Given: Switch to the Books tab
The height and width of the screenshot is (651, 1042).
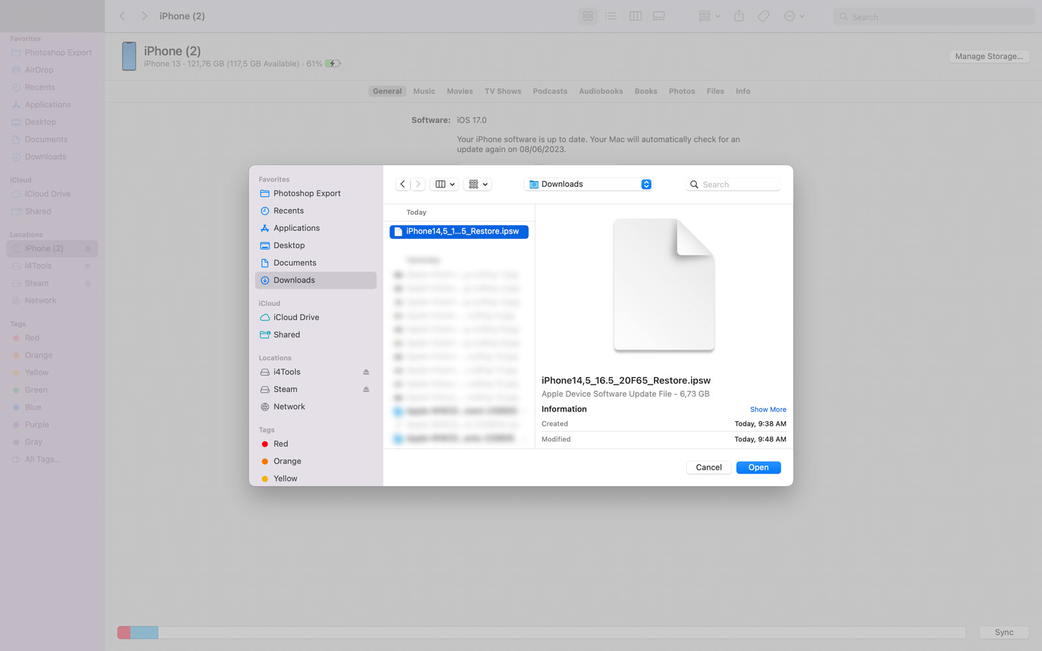Looking at the screenshot, I should (x=645, y=91).
